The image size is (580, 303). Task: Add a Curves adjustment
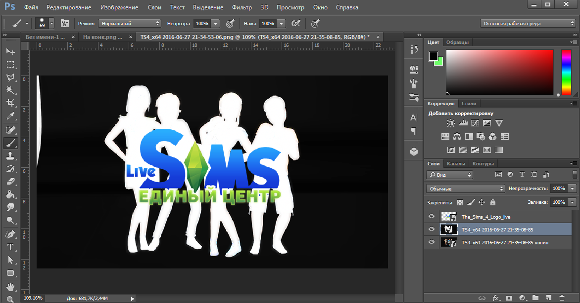tap(475, 123)
